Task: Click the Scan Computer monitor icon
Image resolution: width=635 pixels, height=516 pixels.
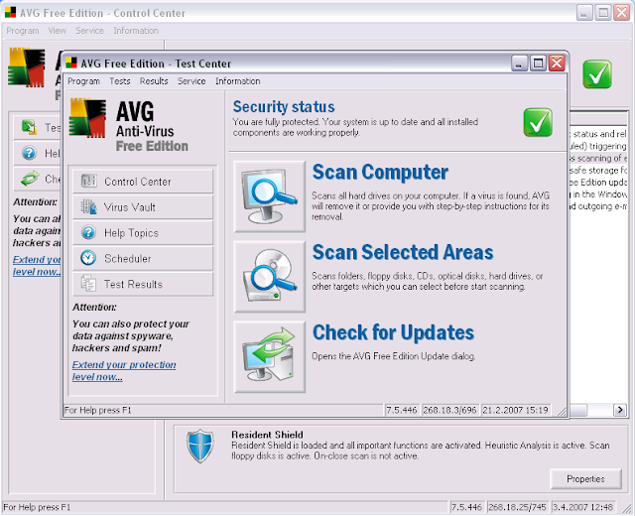Action: pyautogui.click(x=269, y=196)
